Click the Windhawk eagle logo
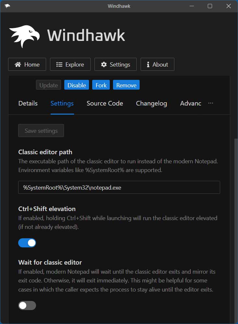Viewport: 238px width, 324px height. click(x=24, y=36)
